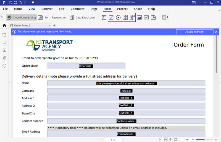
Task: Select the Form tab
Action: (107, 9)
